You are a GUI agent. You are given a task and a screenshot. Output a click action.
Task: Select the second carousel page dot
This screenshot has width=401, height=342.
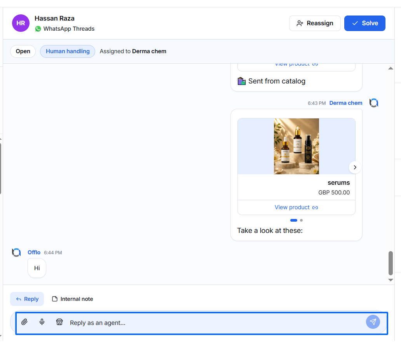pos(301,220)
